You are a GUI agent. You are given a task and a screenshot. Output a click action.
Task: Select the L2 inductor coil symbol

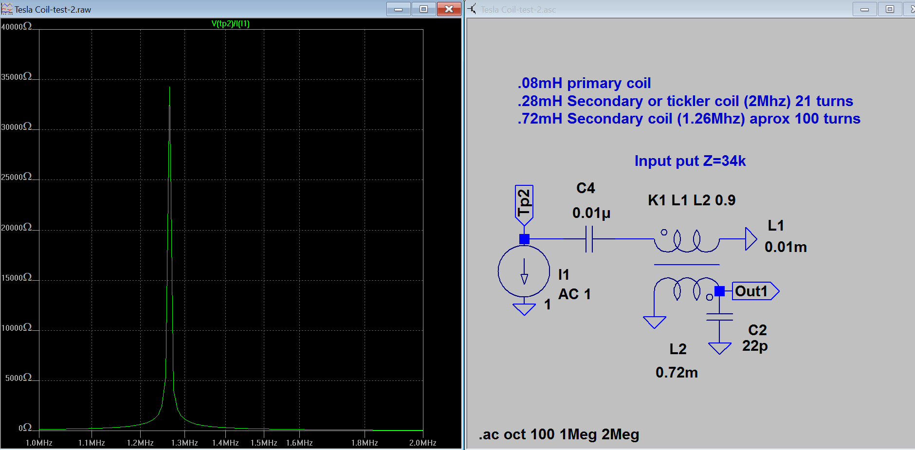click(x=686, y=289)
